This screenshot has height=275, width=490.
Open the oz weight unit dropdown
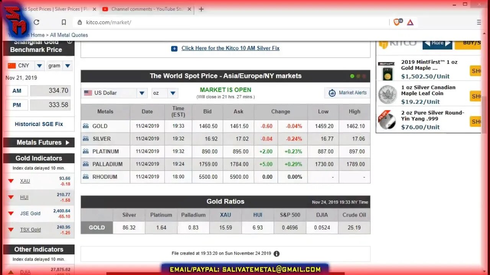click(x=173, y=93)
